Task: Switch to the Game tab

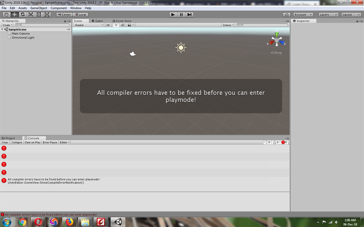Action: tap(99, 21)
